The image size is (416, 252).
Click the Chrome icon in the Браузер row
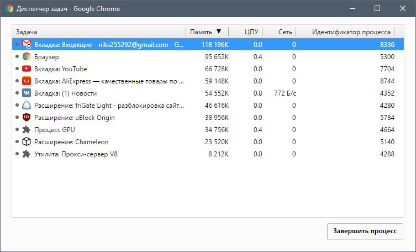click(27, 56)
